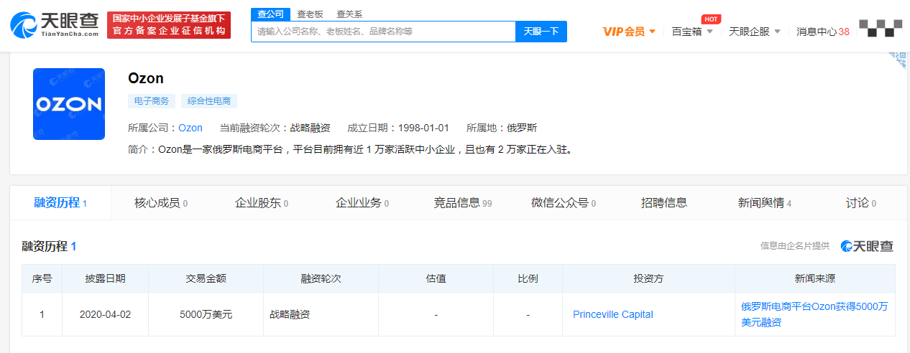This screenshot has height=353, width=910.
Task: Open 消息中心 notifications
Action: click(x=823, y=32)
